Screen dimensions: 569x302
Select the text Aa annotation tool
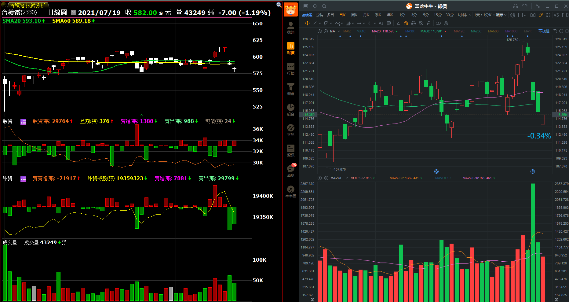[x=381, y=23]
